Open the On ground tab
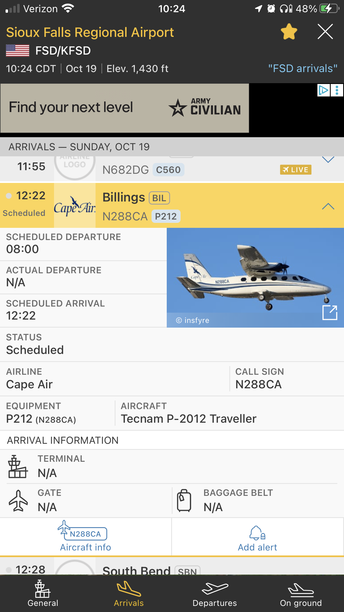The image size is (344, 612). pos(301,594)
